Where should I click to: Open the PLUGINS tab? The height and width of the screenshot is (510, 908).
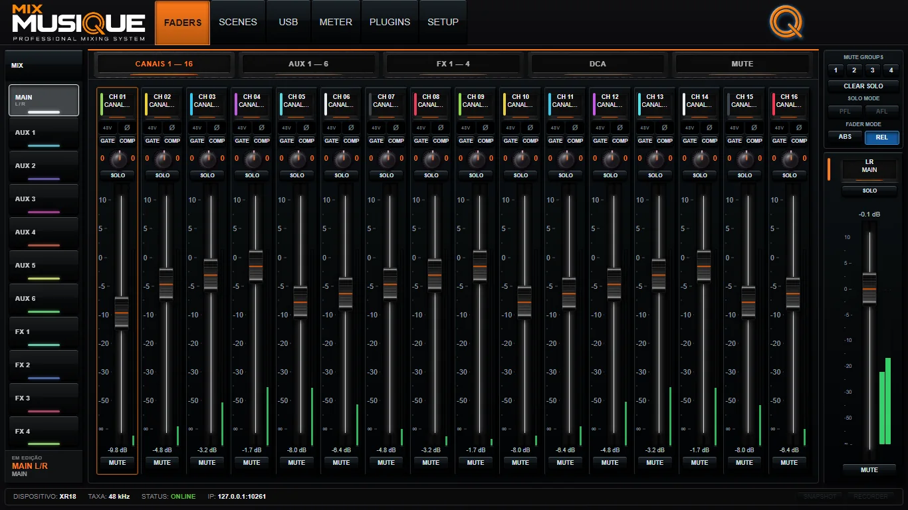pos(390,23)
